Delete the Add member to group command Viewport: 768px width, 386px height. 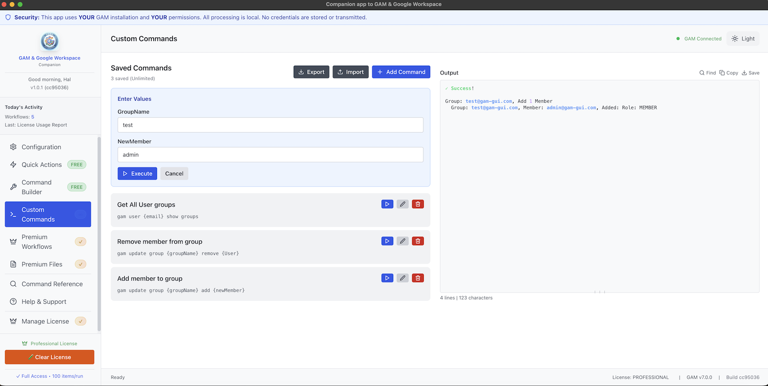(418, 278)
